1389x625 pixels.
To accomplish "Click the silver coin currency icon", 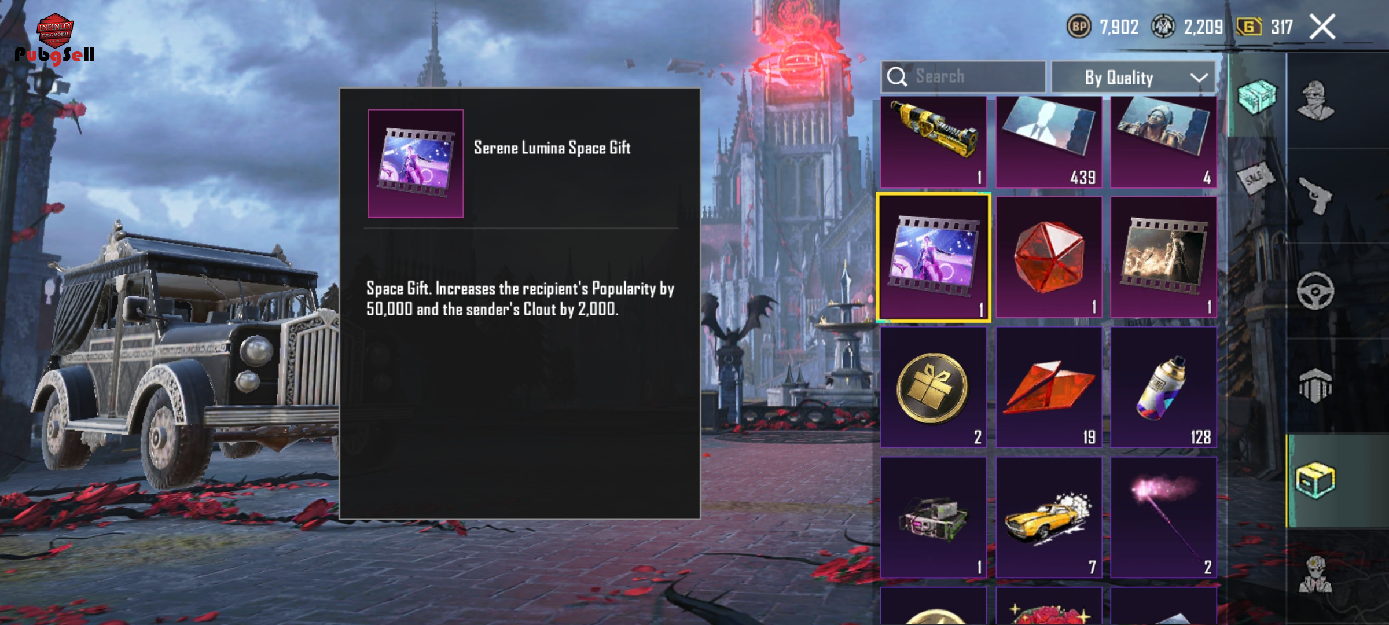I will 1163,27.
